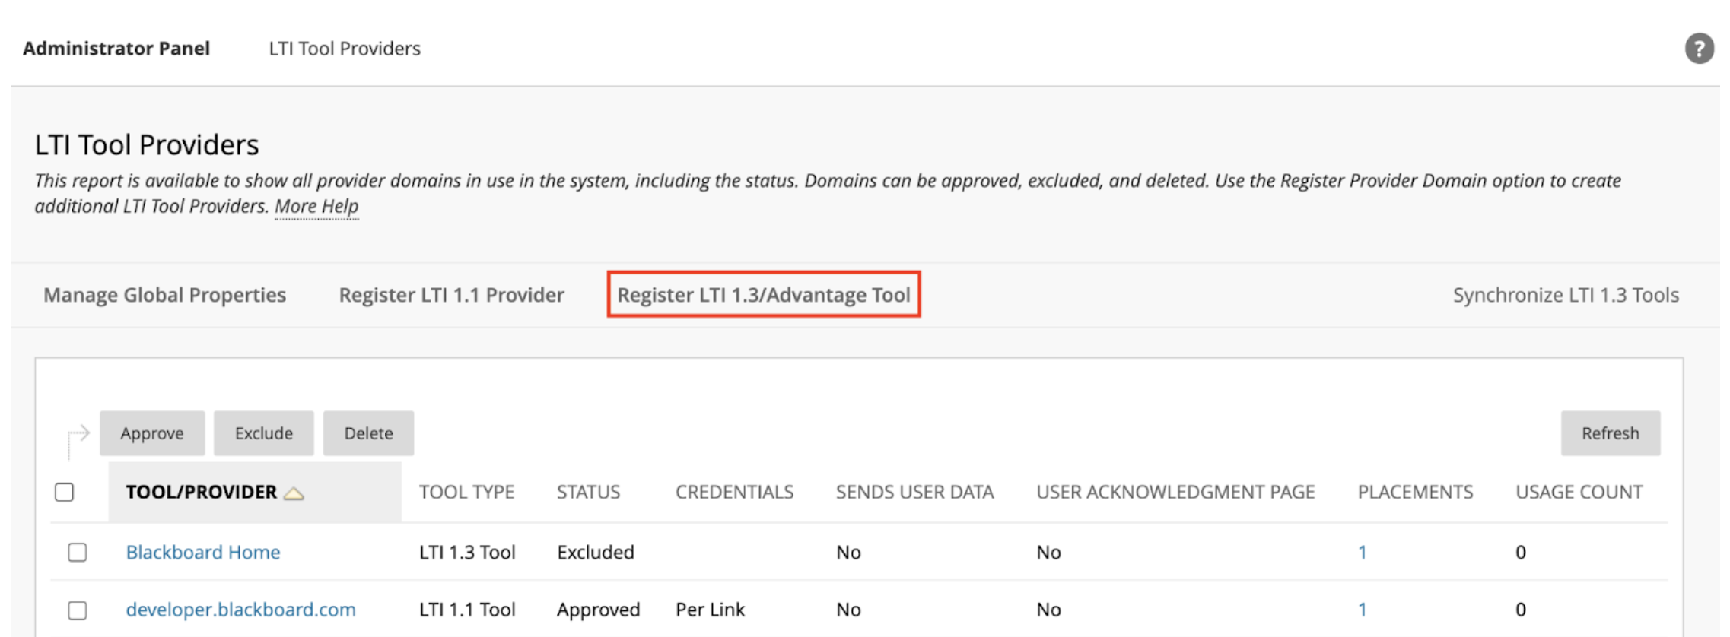Click the Approved status cell
The image size is (1730, 637).
coord(598,610)
